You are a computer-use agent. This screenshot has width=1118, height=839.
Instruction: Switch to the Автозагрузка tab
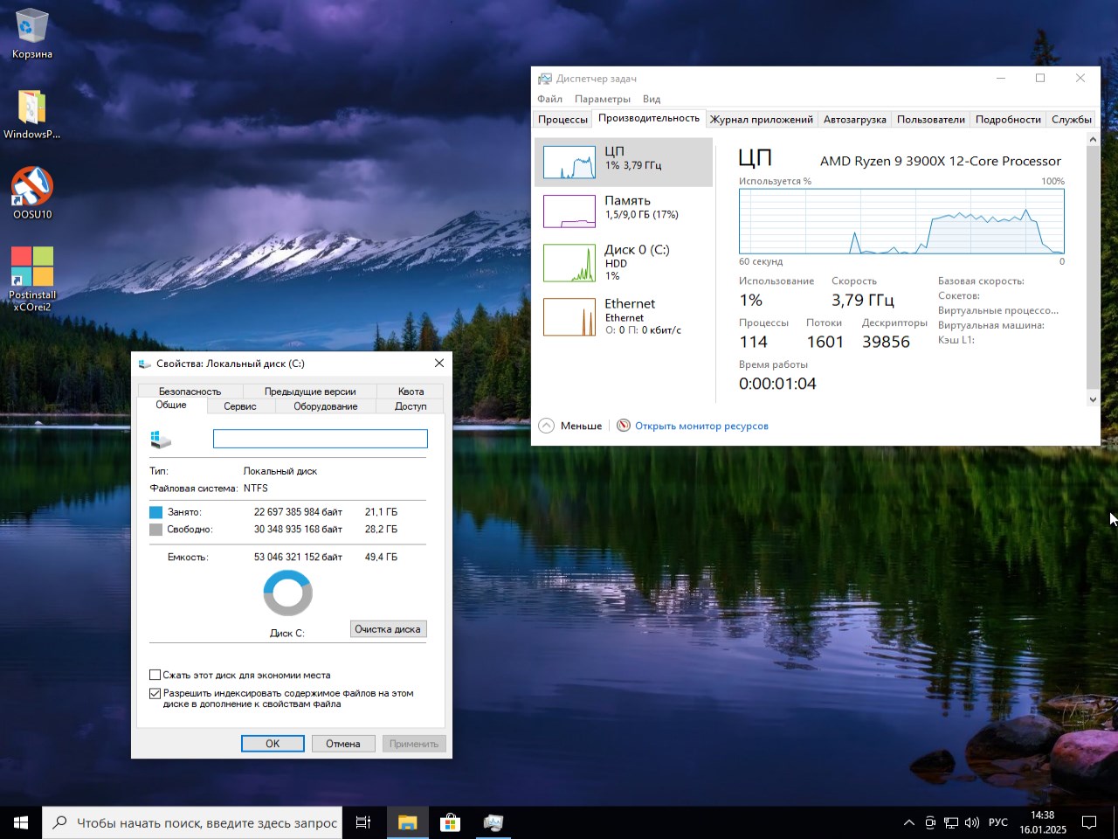[854, 120]
